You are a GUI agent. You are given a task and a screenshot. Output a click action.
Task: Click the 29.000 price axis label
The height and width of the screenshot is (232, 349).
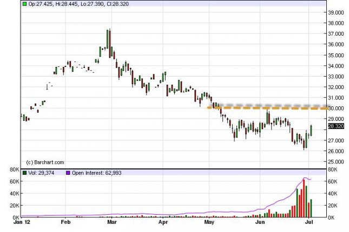(336, 119)
